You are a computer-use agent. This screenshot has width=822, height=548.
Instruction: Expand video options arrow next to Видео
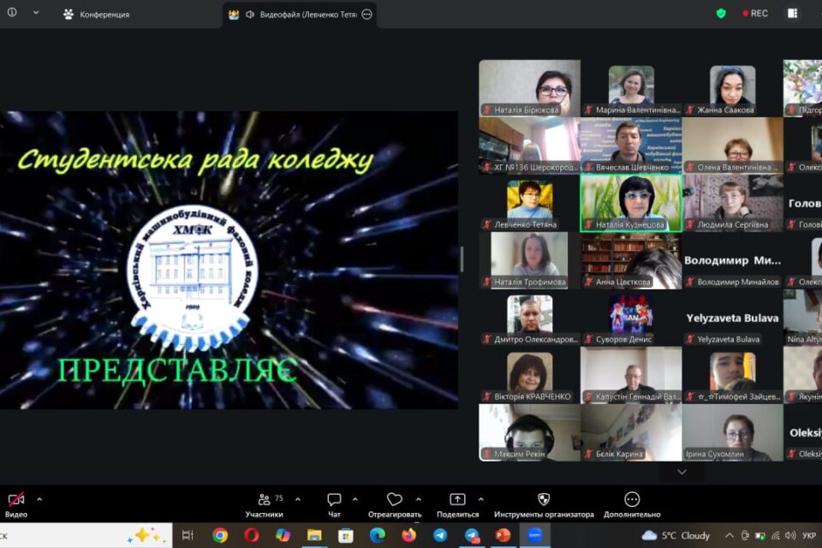click(x=39, y=499)
